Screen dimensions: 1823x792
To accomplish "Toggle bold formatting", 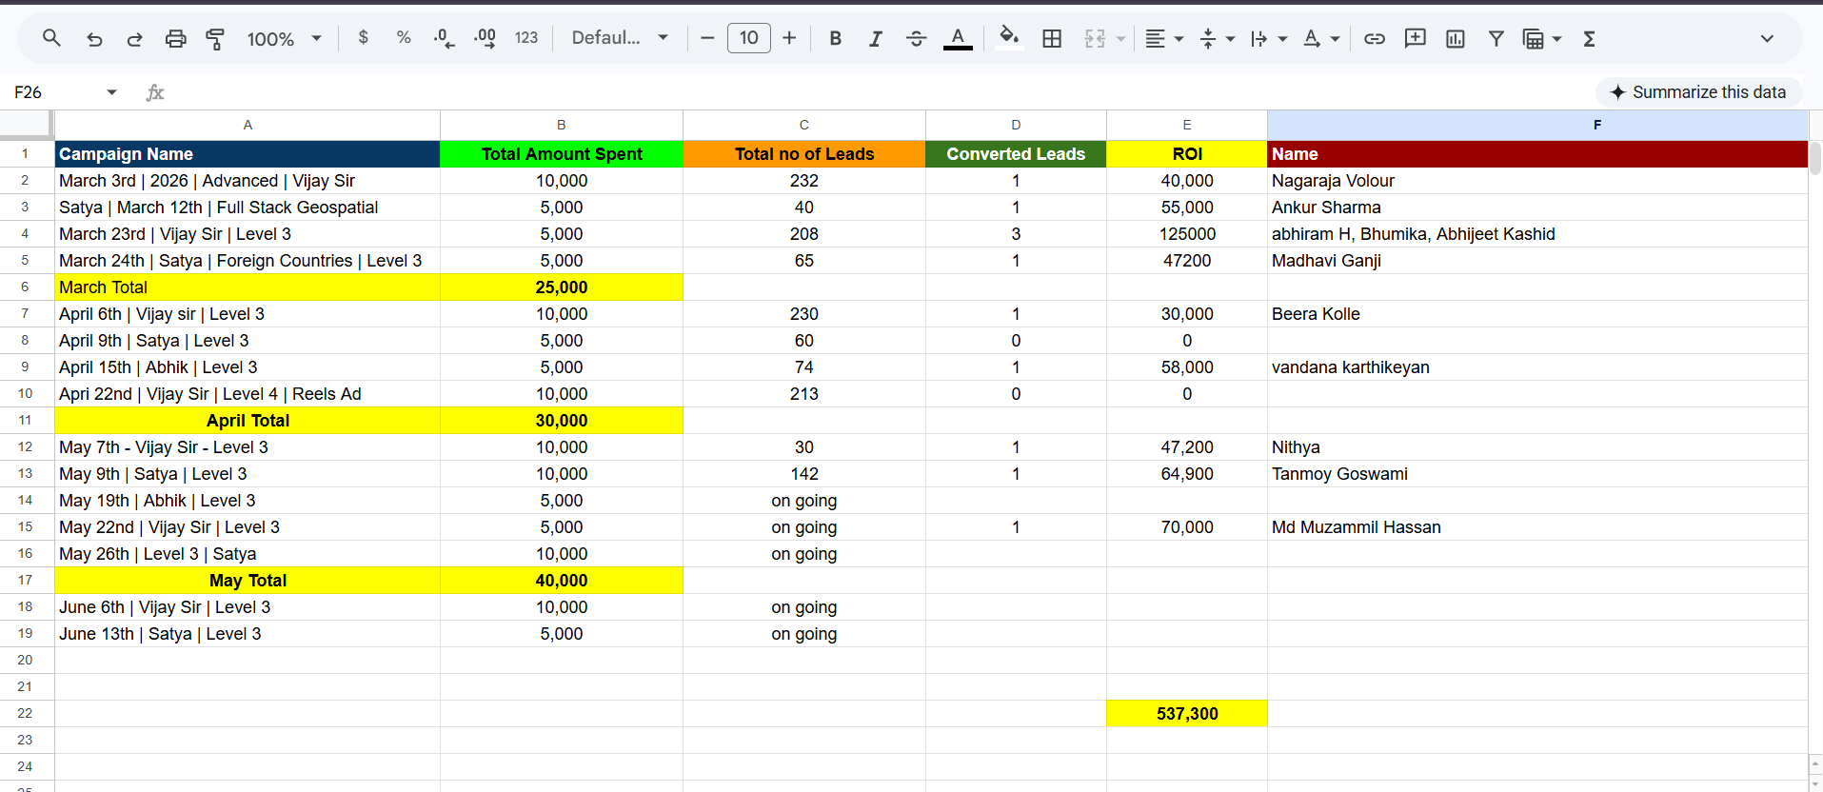I will pyautogui.click(x=835, y=38).
